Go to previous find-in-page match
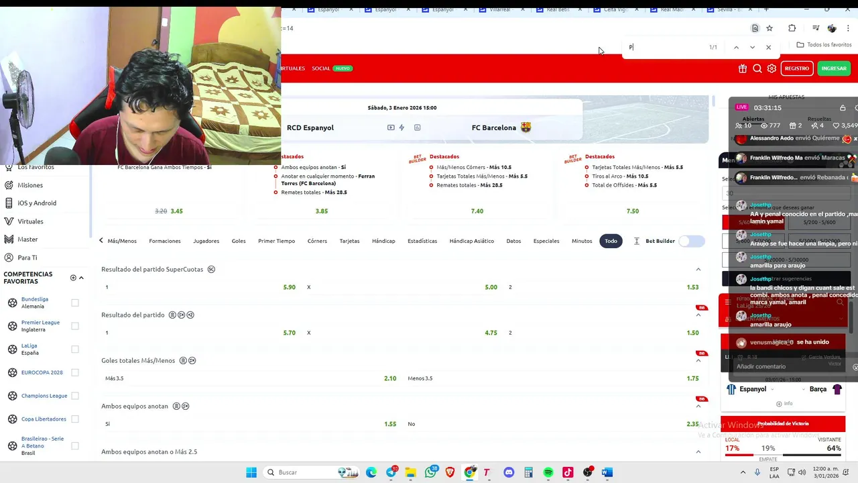The width and height of the screenshot is (858, 483). [736, 47]
